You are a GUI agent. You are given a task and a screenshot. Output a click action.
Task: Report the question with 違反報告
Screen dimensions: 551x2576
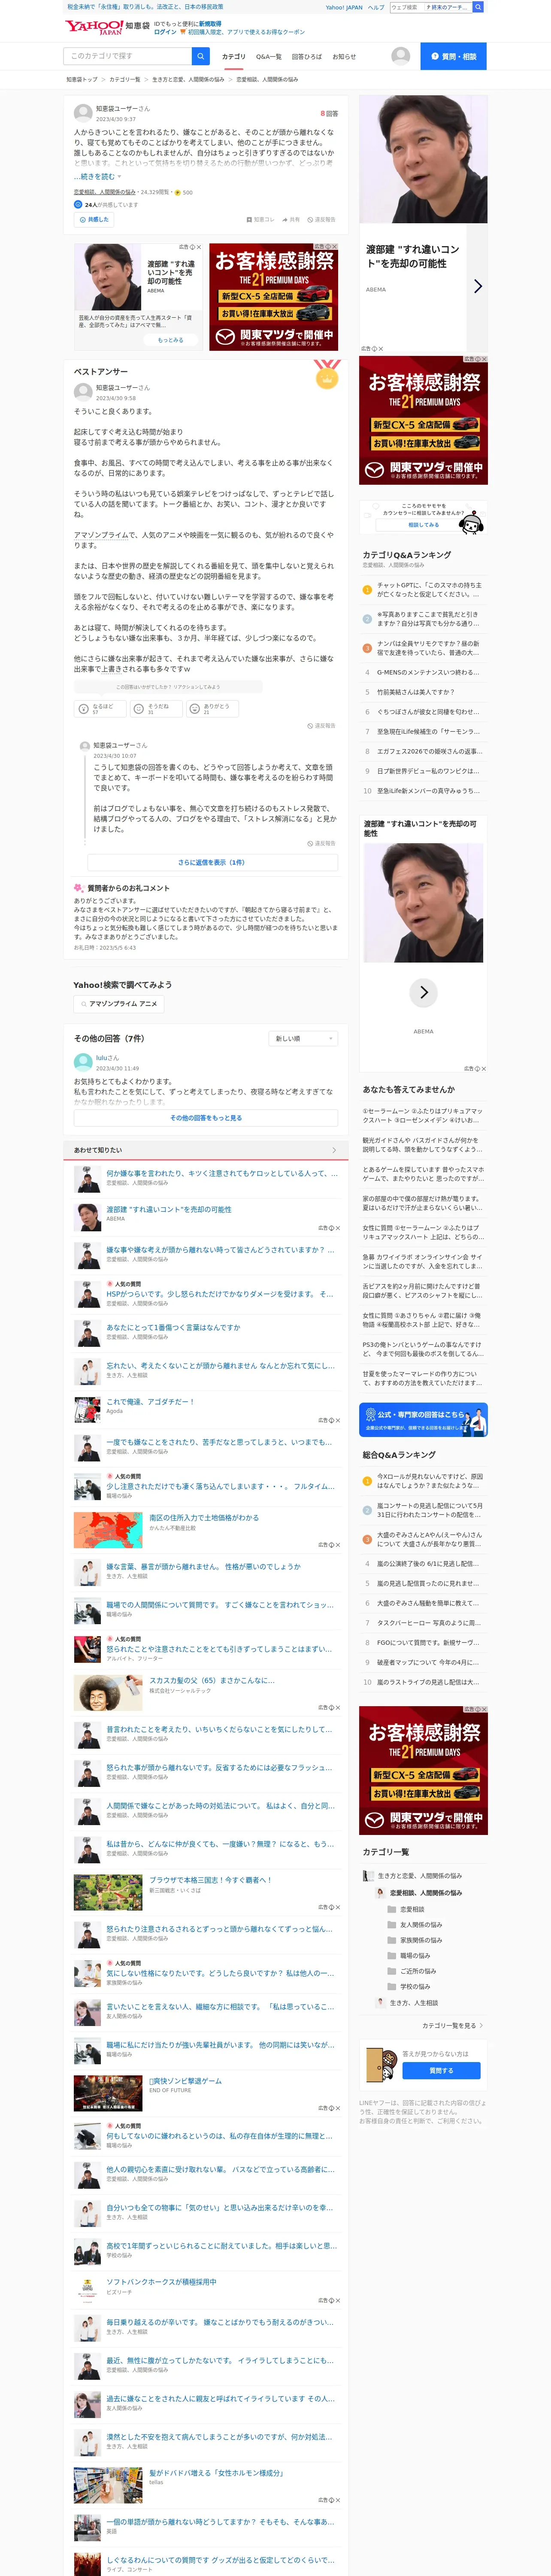(x=321, y=219)
